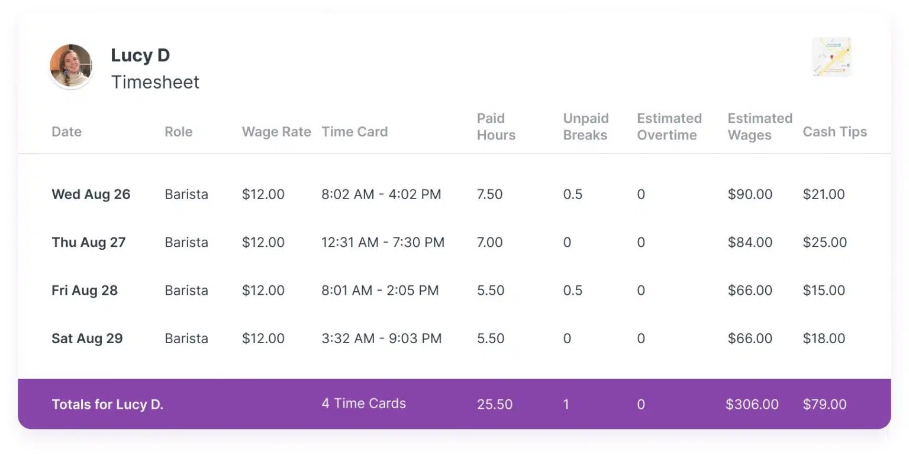Select the Estimated Overtime column header
Screen dimensions: 909x456
[669, 126]
